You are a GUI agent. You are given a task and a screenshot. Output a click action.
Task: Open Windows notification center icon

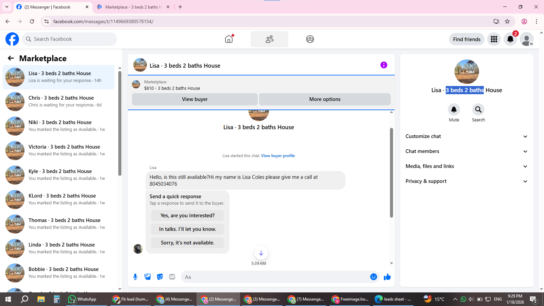(533, 300)
